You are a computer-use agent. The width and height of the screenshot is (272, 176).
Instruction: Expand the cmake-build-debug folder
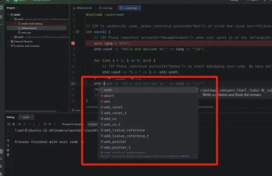[15, 24]
